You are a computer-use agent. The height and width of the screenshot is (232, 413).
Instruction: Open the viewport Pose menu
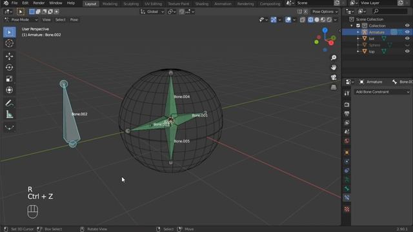point(74,20)
